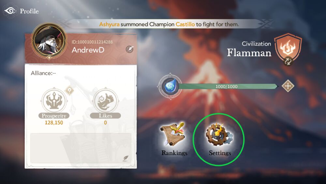Click the empty profile description box

81,148
